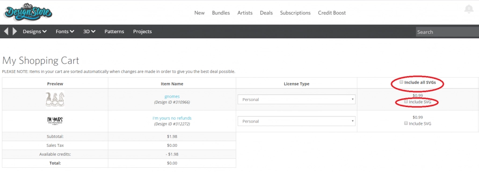Go to the Bundles section
This screenshot has height=172, width=479.
(x=221, y=13)
